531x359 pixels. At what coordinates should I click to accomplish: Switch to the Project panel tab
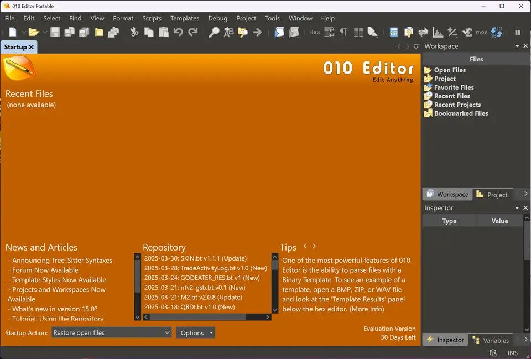click(492, 194)
